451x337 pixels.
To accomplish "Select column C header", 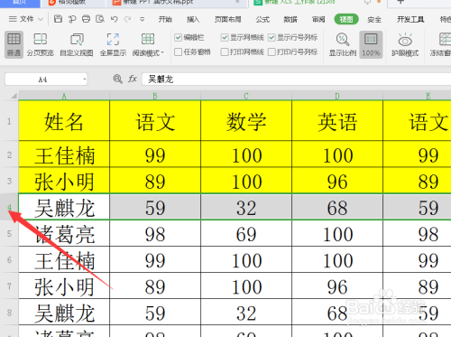I will tap(246, 96).
